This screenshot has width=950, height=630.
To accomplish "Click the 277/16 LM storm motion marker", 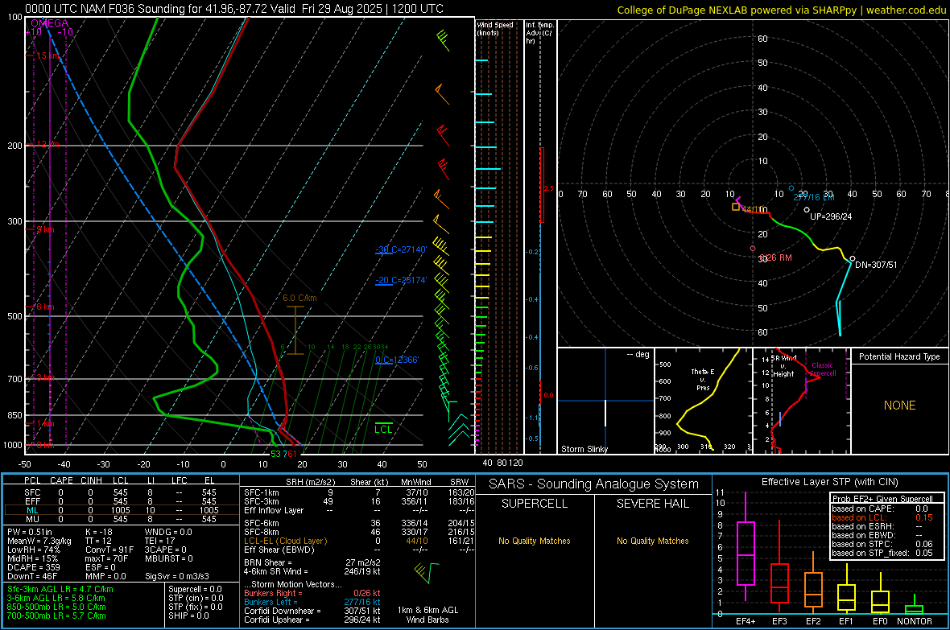I will pos(791,188).
